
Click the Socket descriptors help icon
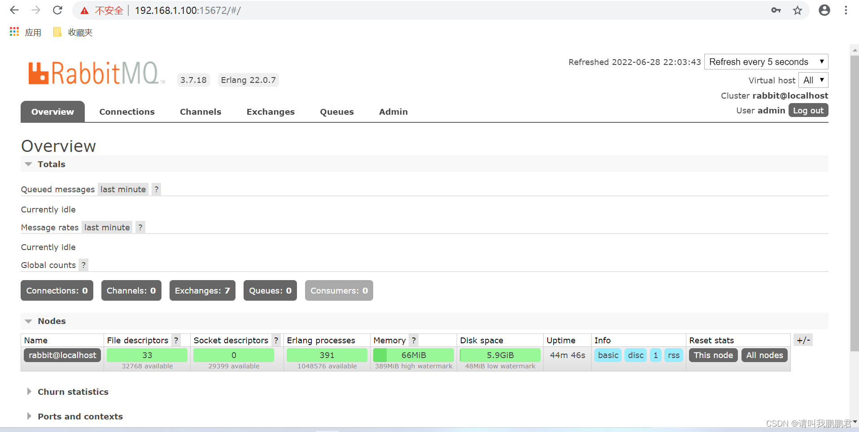[276, 340]
